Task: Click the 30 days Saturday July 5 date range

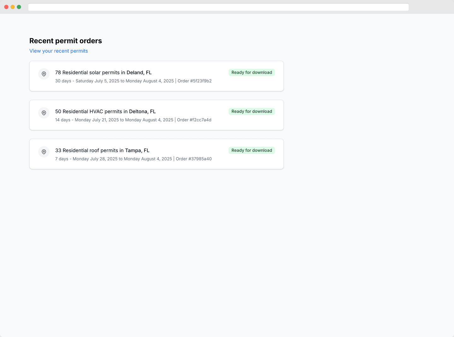Action: [114, 81]
